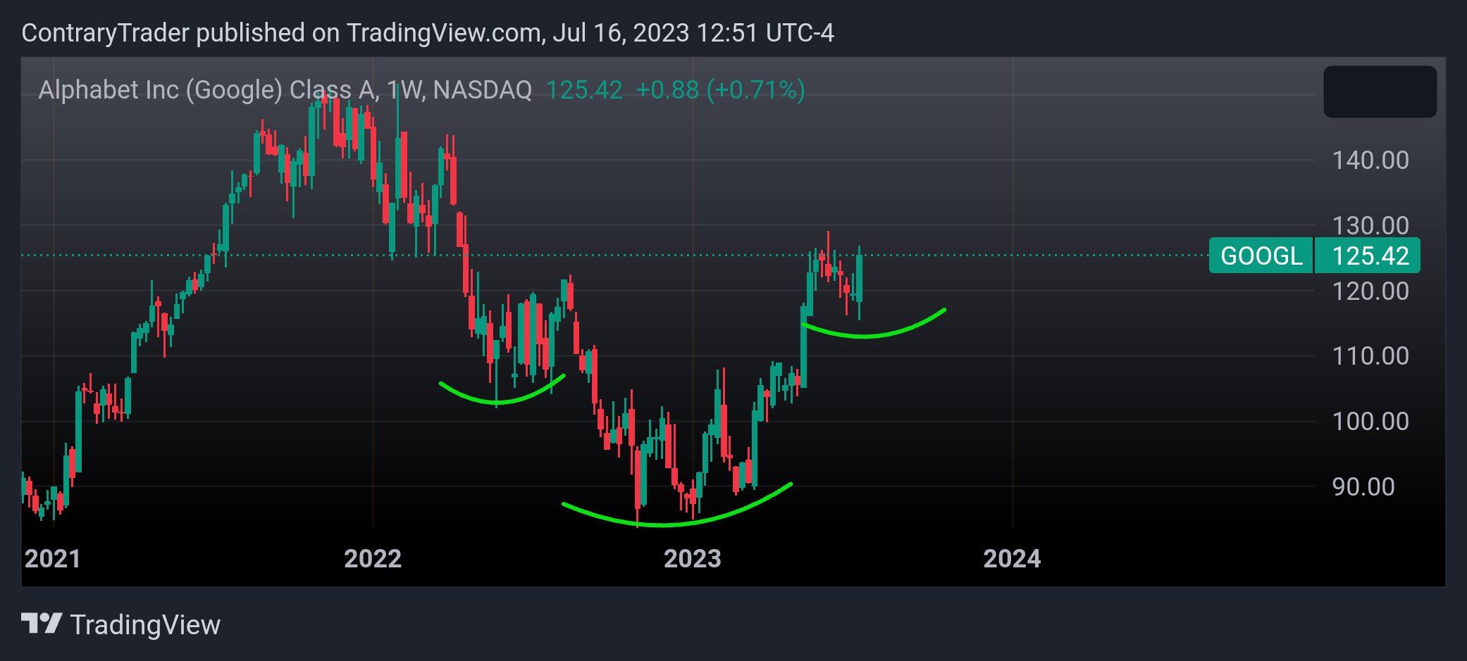The image size is (1467, 661).
Task: Click the 110.00 price axis label
Action: coord(1370,356)
